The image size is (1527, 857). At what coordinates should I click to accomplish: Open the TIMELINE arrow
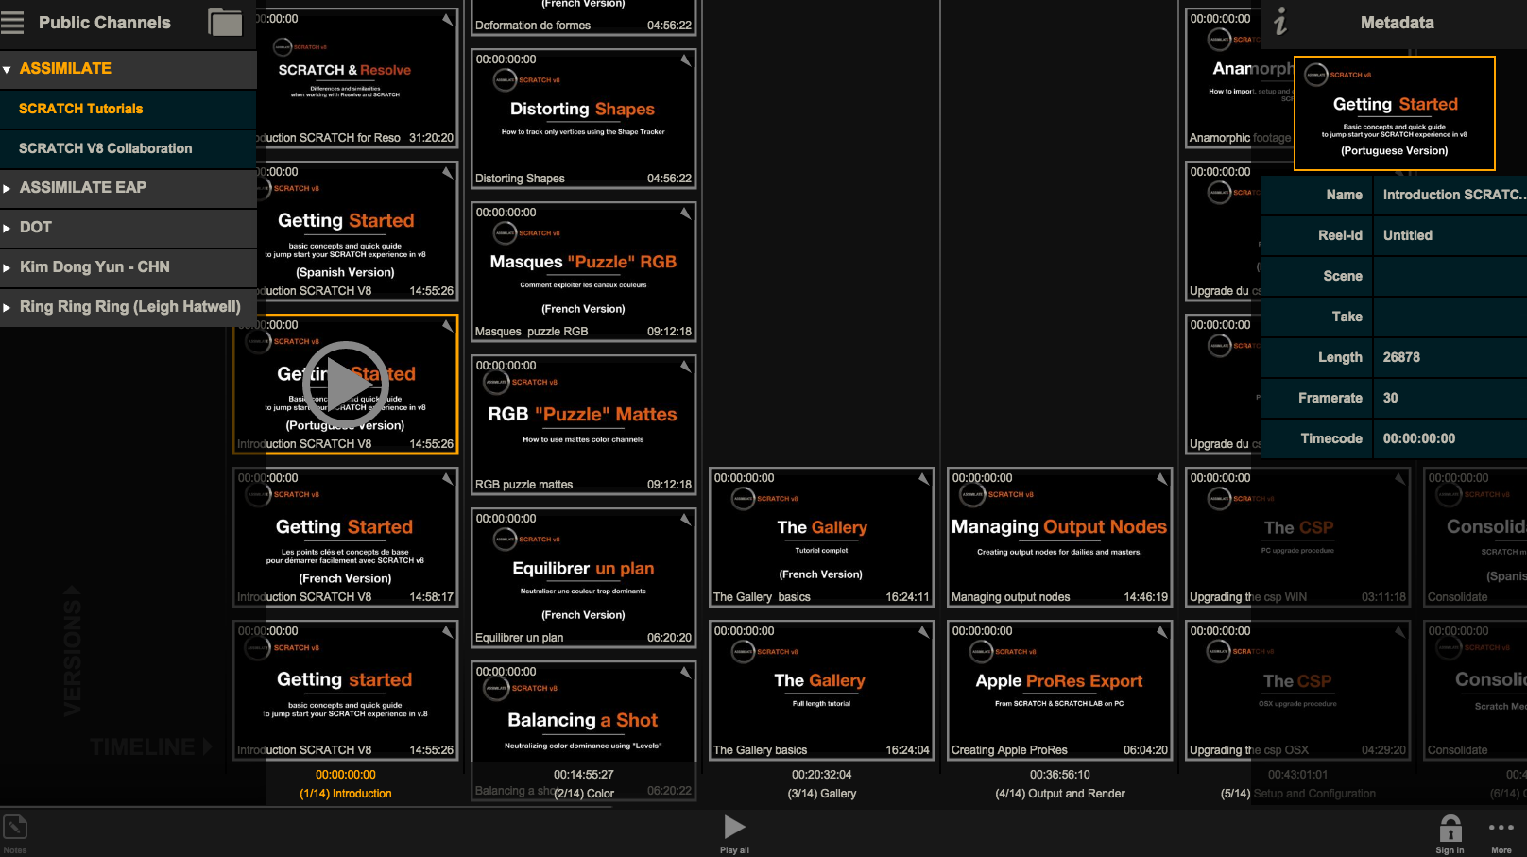207,747
